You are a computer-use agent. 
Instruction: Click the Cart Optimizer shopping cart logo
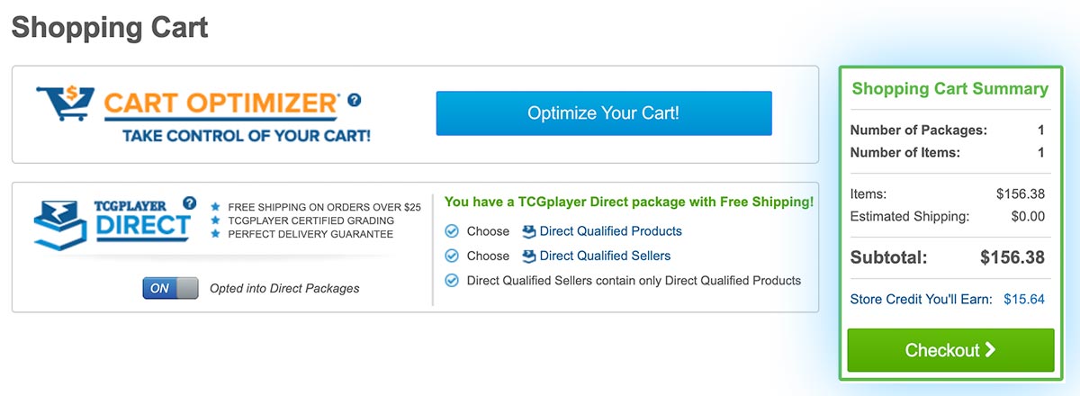(x=66, y=104)
